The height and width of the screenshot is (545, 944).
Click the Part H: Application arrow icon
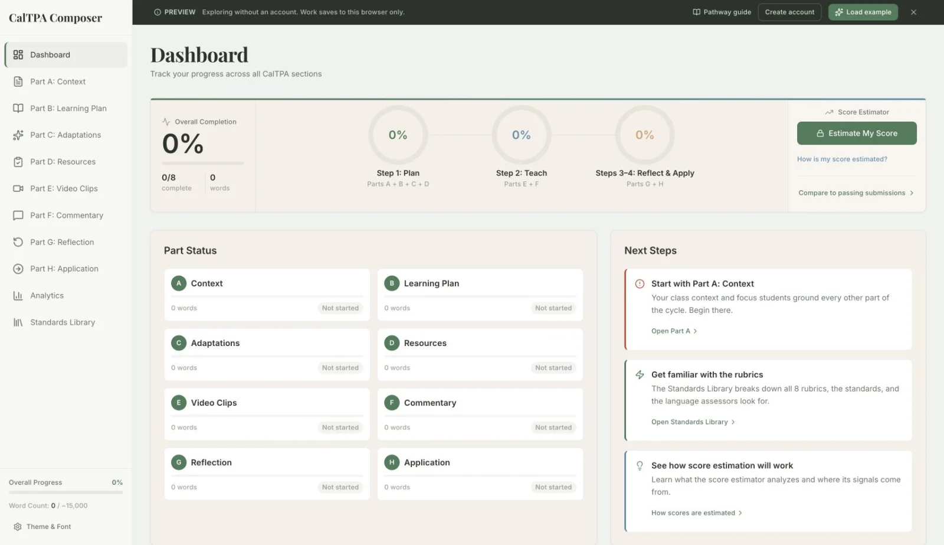[18, 269]
